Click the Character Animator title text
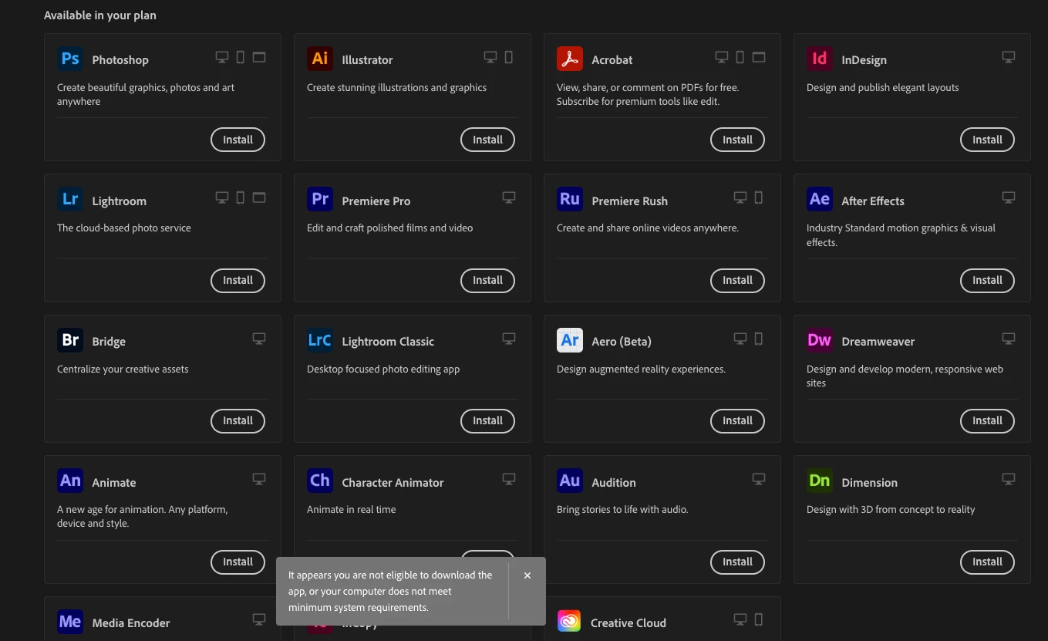Image resolution: width=1048 pixels, height=641 pixels. pos(393,483)
